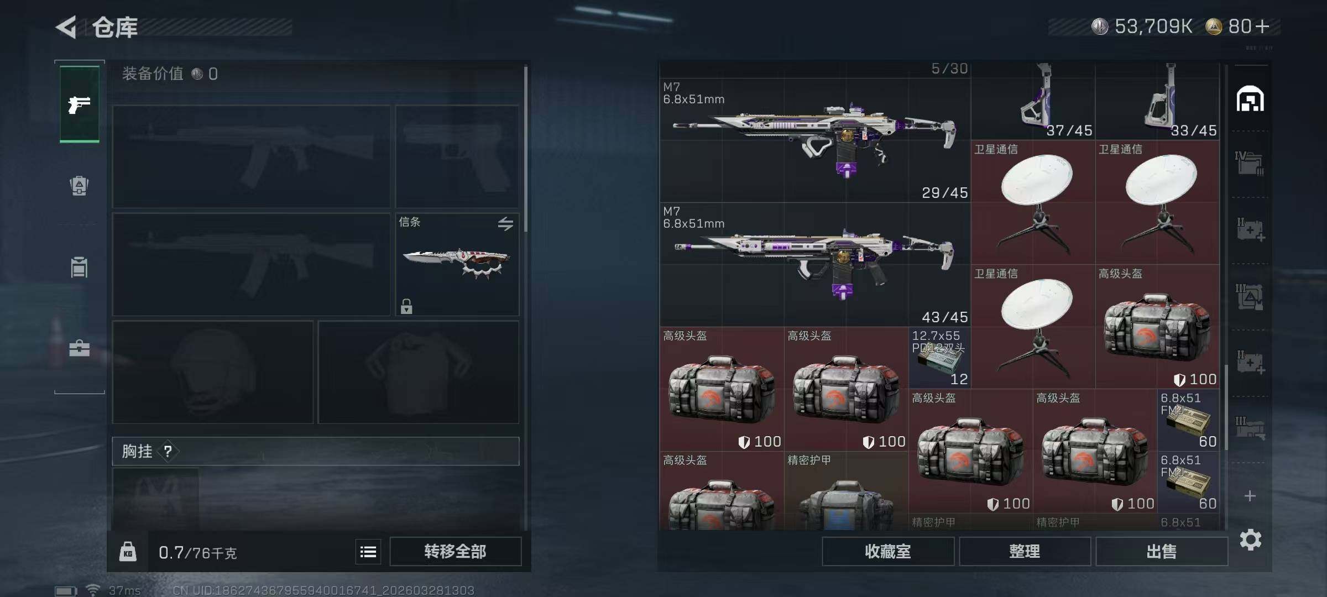This screenshot has width=1327, height=597.
Task: Click the stash vertical scrollbar
Action: click(1226, 407)
